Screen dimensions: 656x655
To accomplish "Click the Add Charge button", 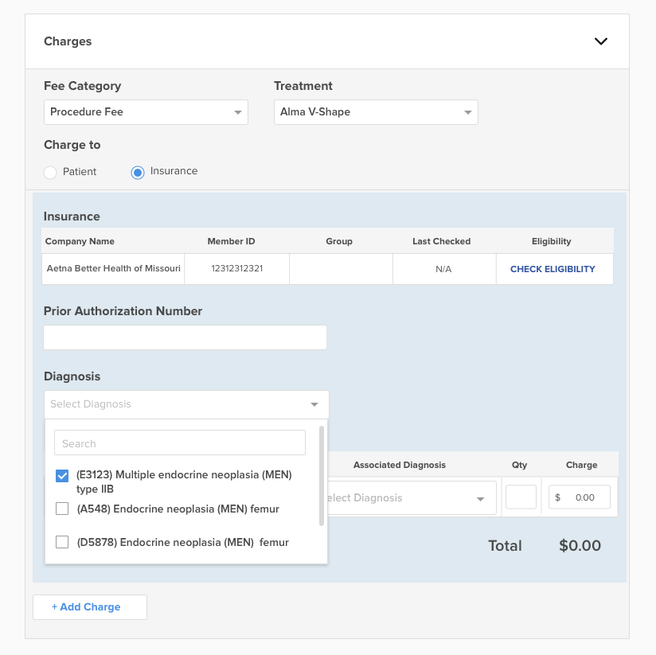I will point(90,607).
